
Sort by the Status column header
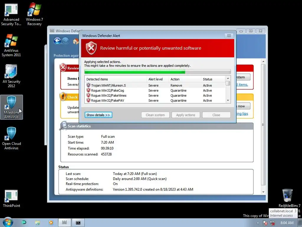click(x=213, y=79)
